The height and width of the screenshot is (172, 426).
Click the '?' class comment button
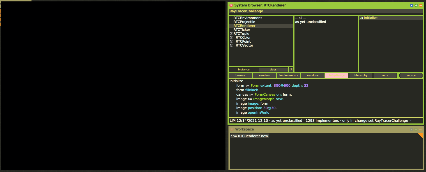click(291, 70)
